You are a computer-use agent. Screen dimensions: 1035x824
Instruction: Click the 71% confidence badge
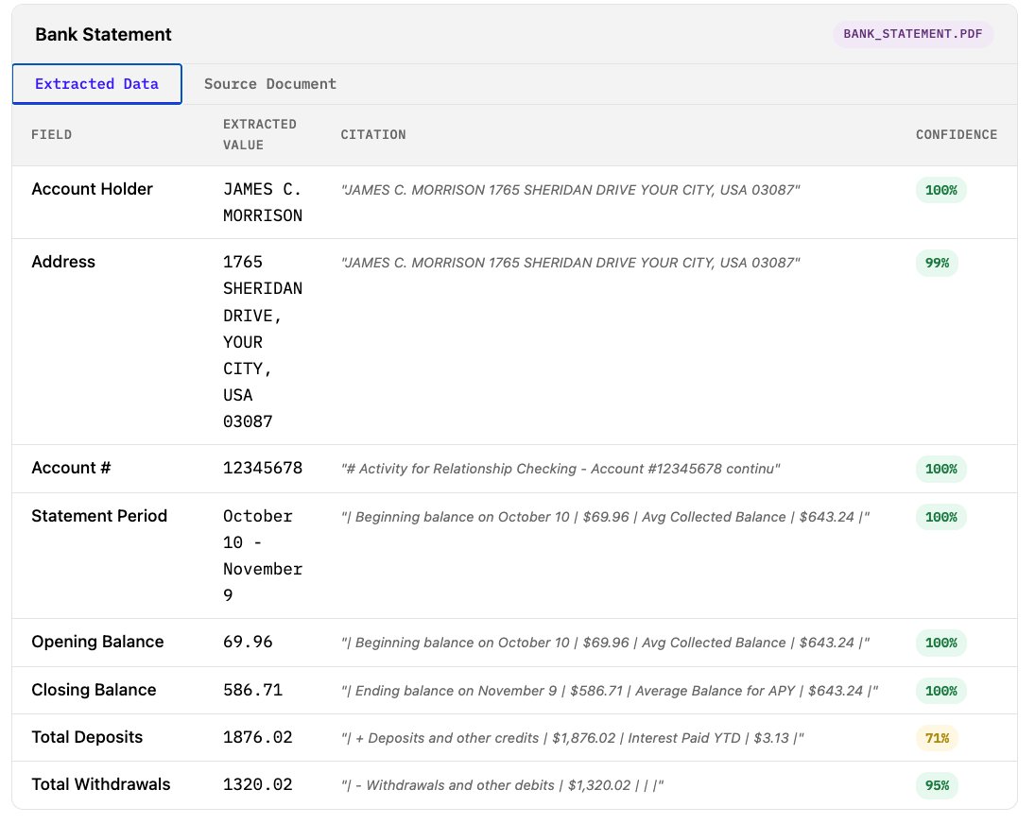(936, 738)
